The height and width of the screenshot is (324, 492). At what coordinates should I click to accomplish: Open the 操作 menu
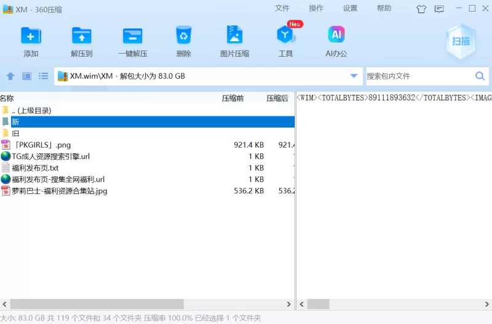tap(316, 8)
